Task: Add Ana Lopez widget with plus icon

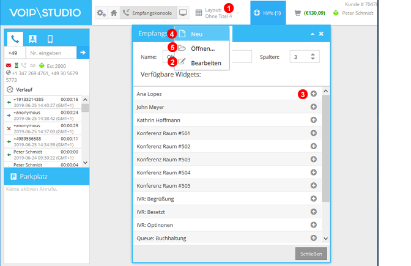Action: 314,94
